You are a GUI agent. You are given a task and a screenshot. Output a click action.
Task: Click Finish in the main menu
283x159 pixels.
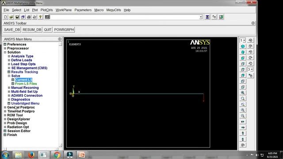(x=12, y=135)
